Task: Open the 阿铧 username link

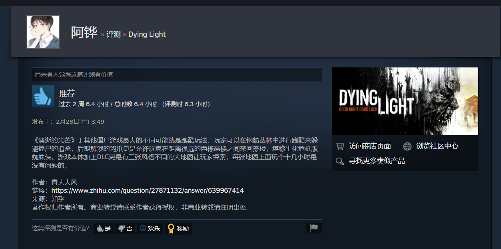Action: point(84,33)
